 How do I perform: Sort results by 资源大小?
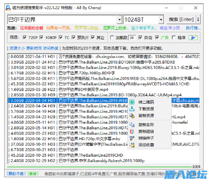[x=17, y=48]
